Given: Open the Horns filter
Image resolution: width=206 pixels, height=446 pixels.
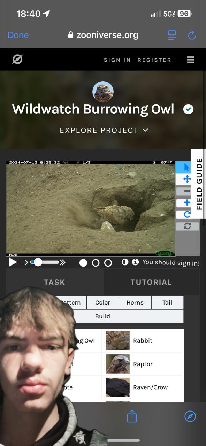Looking at the screenshot, I should pos(135,302).
